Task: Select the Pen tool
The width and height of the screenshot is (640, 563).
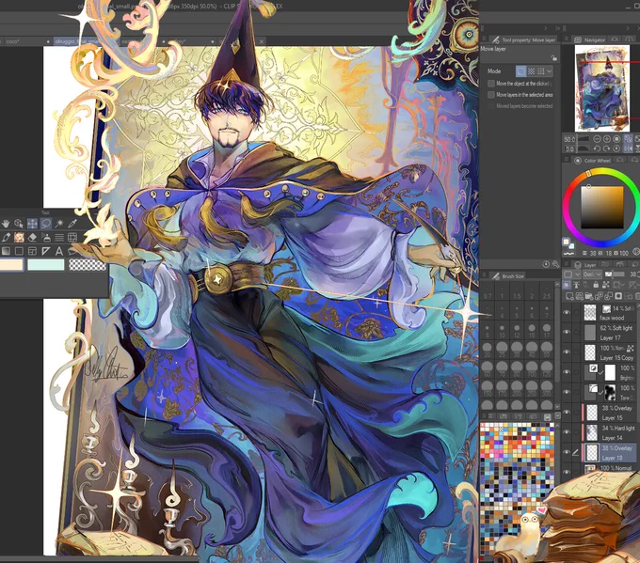Action: click(6, 237)
